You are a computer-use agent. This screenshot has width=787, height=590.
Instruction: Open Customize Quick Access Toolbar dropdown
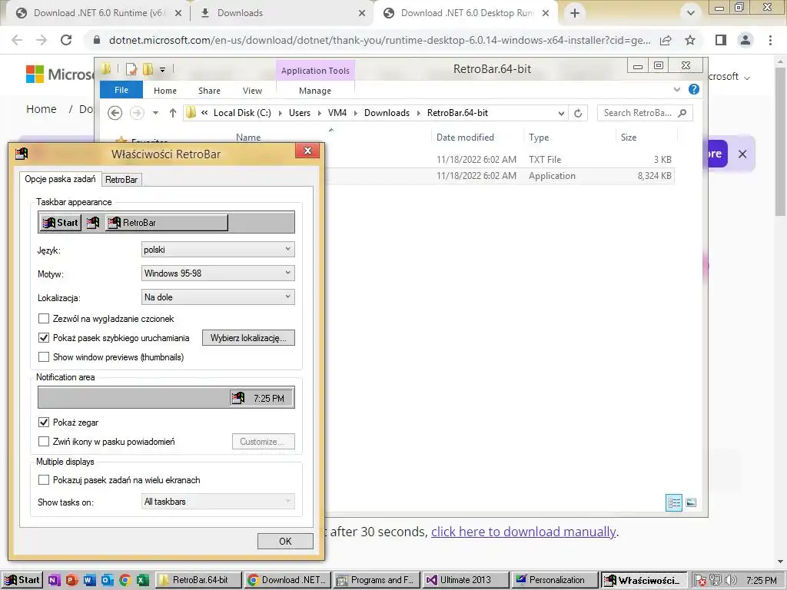click(163, 70)
